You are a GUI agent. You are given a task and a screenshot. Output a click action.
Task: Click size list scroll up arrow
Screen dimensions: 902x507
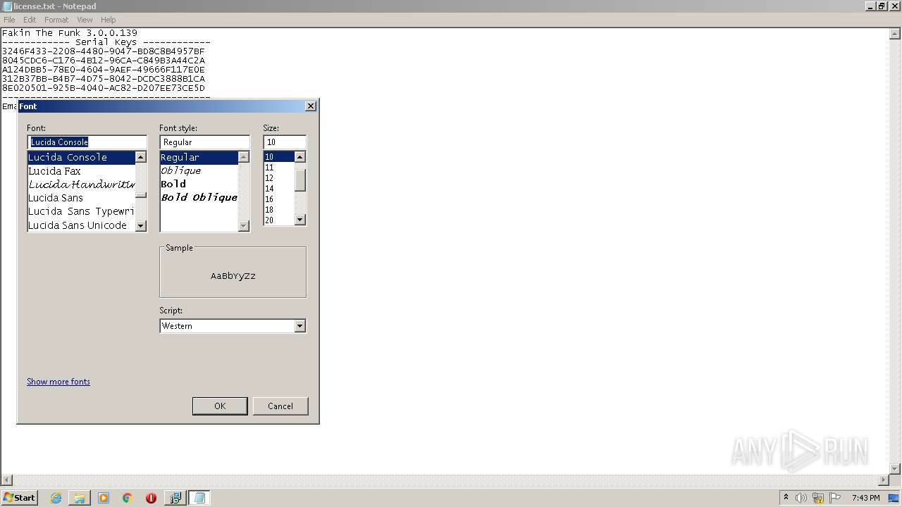[x=299, y=157]
